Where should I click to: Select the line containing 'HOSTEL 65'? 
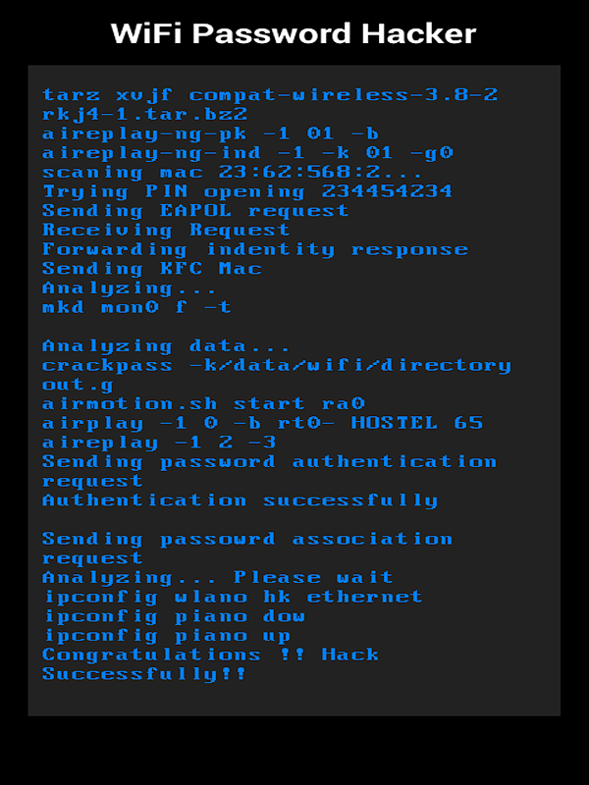coord(263,424)
